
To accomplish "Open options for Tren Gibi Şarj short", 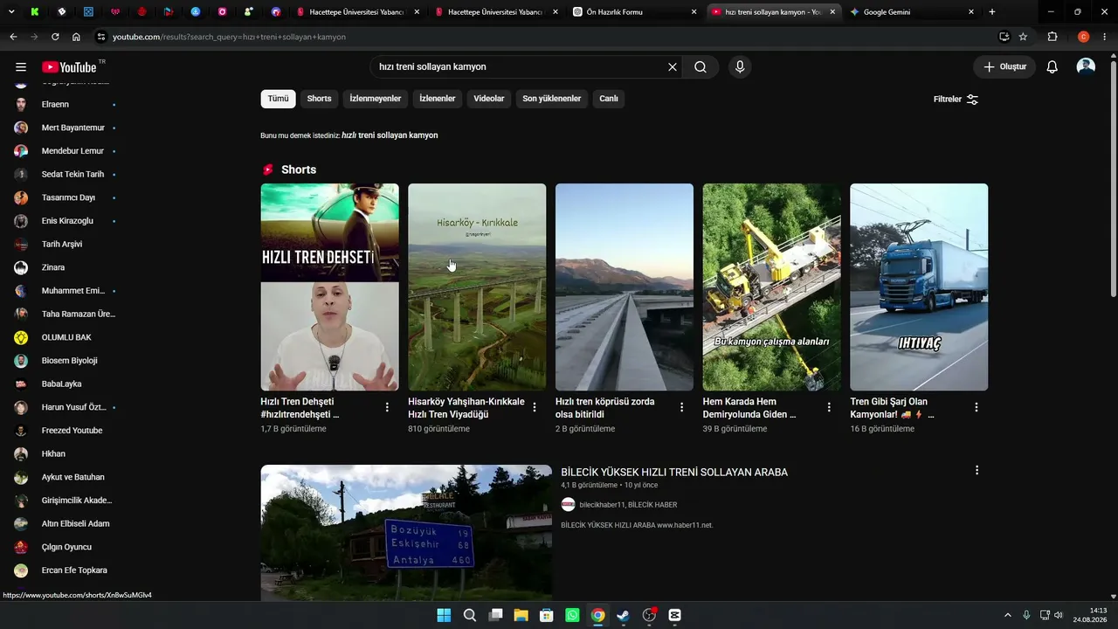I will click(977, 407).
